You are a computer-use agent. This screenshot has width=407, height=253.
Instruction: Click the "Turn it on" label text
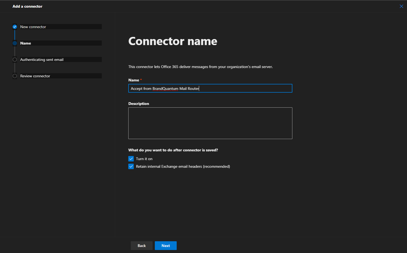coord(144,159)
